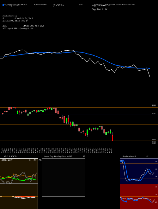Click the blue 12 Day SMA legend square
158x209 pixels.
pos(3,5)
